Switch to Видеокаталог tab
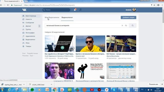 pos(67,17)
